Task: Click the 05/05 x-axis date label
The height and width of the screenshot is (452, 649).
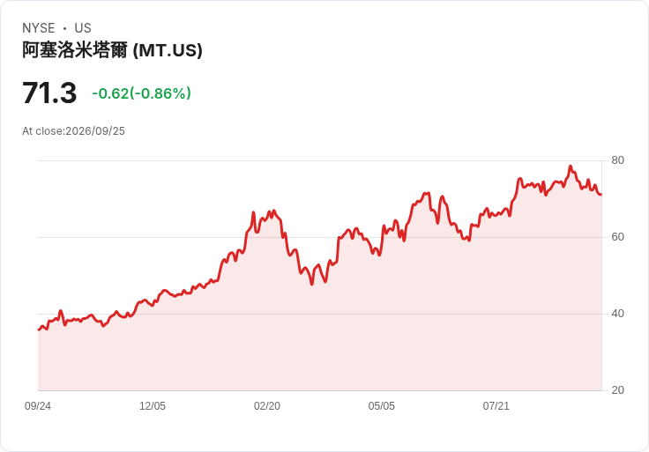Action: [x=382, y=406]
